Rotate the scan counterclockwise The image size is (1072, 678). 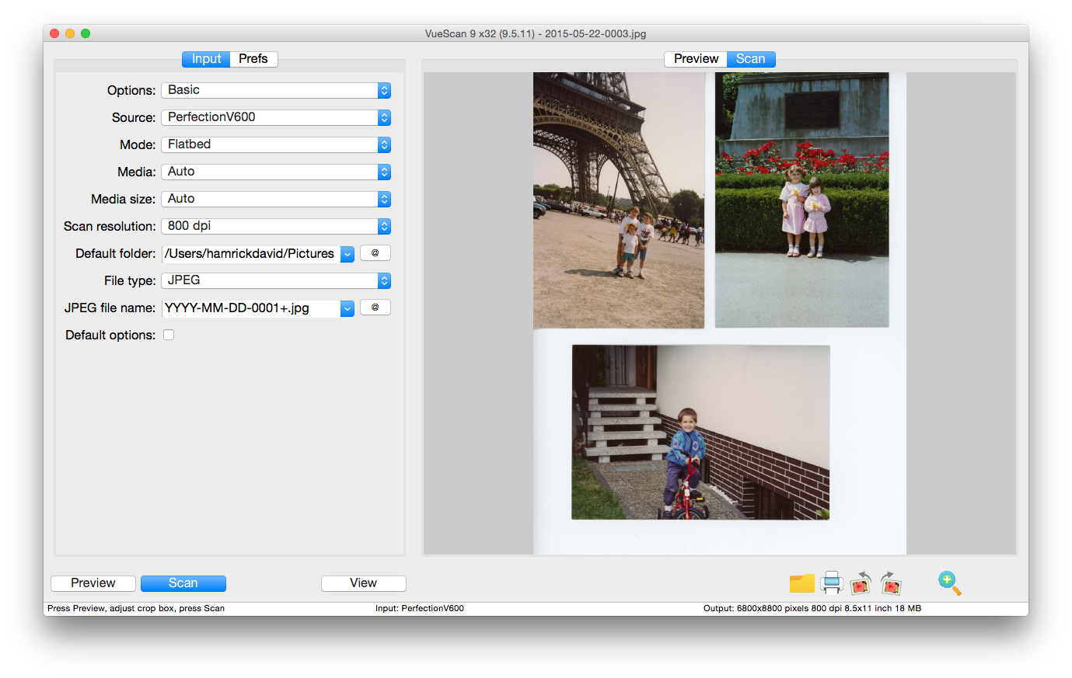point(860,582)
